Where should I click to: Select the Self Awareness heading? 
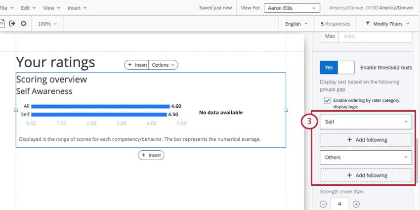(44, 91)
